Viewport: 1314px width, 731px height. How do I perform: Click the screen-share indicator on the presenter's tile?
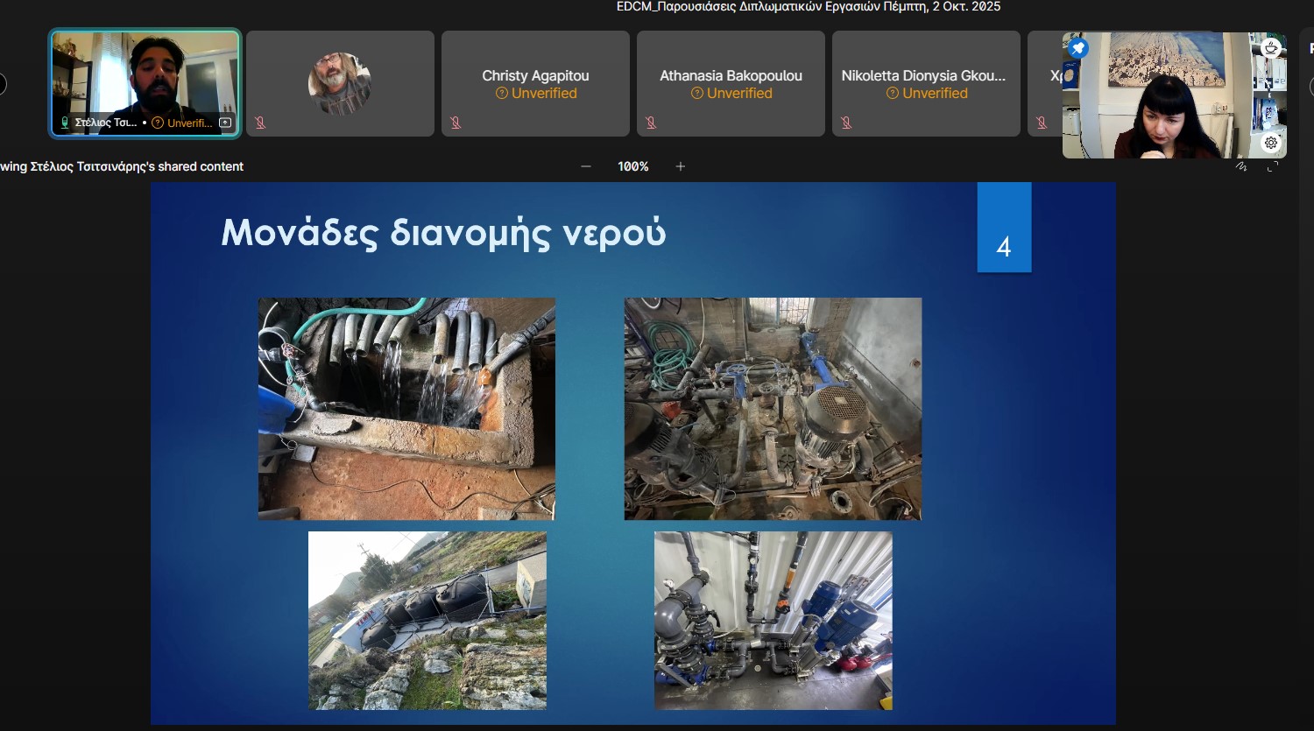(x=225, y=123)
